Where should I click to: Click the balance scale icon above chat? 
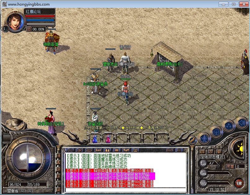[x=135, y=150]
